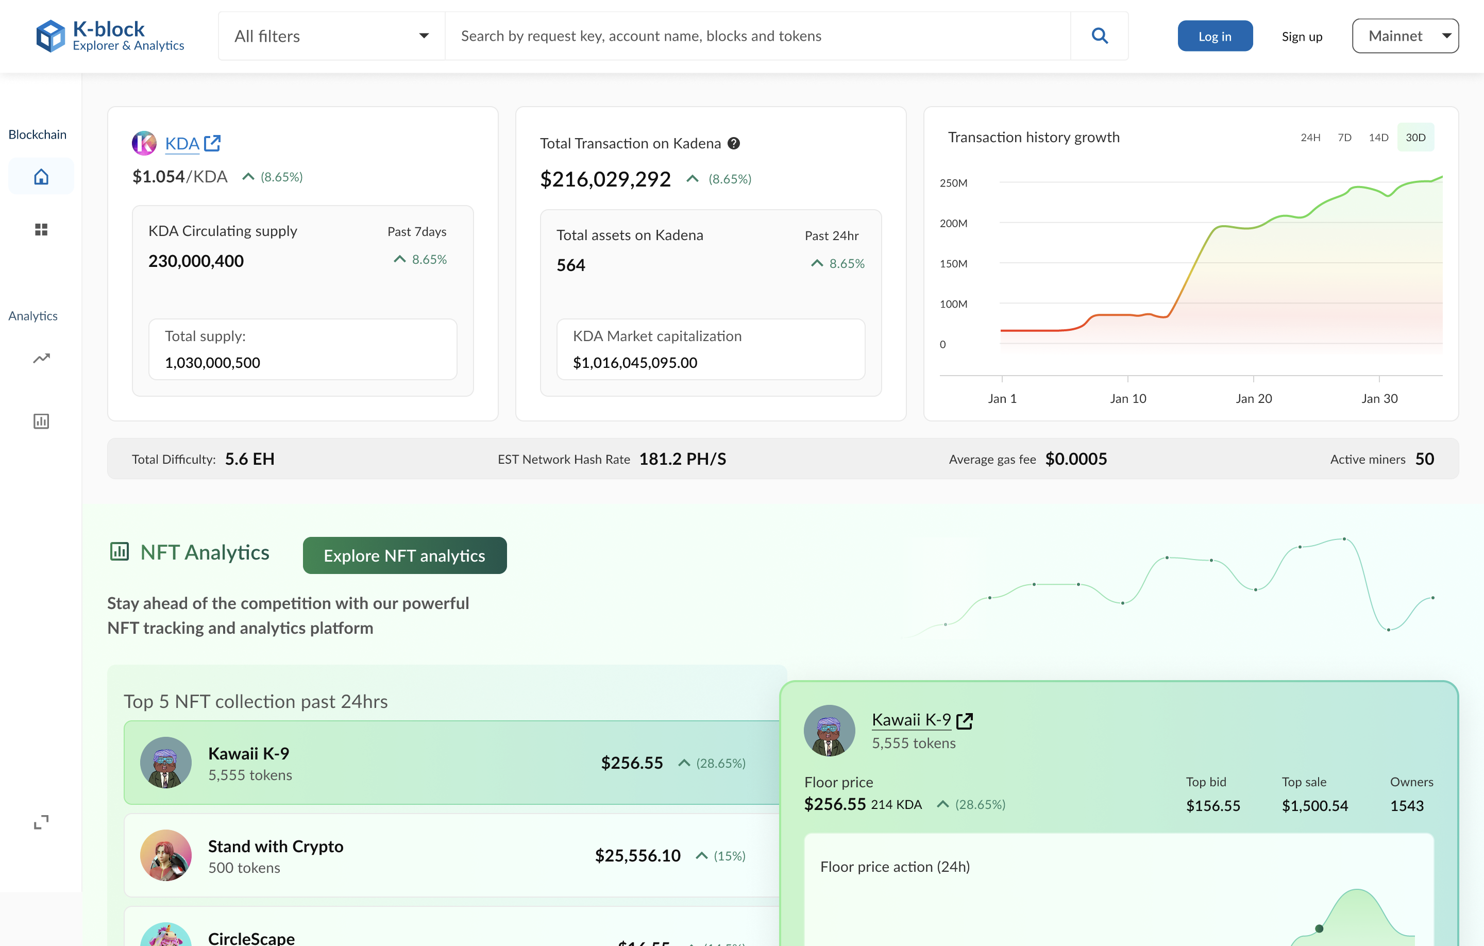Open the Home sidebar icon
This screenshot has width=1484, height=946.
click(x=41, y=177)
